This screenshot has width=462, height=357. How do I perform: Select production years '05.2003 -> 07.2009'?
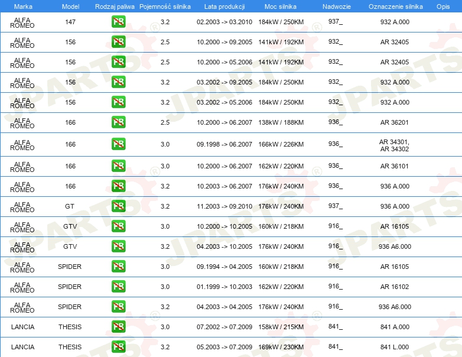coord(225,347)
